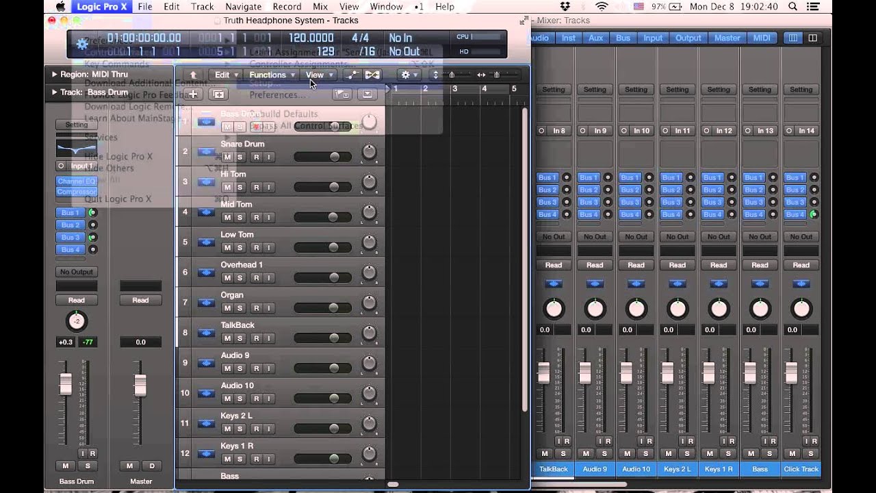Click the Setting button in inspector channel strip
Image resolution: width=876 pixels, height=493 pixels.
[x=77, y=125]
